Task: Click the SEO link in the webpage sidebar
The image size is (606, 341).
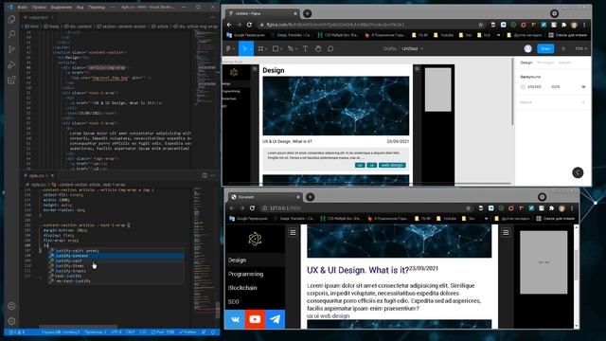Action: [x=234, y=301]
